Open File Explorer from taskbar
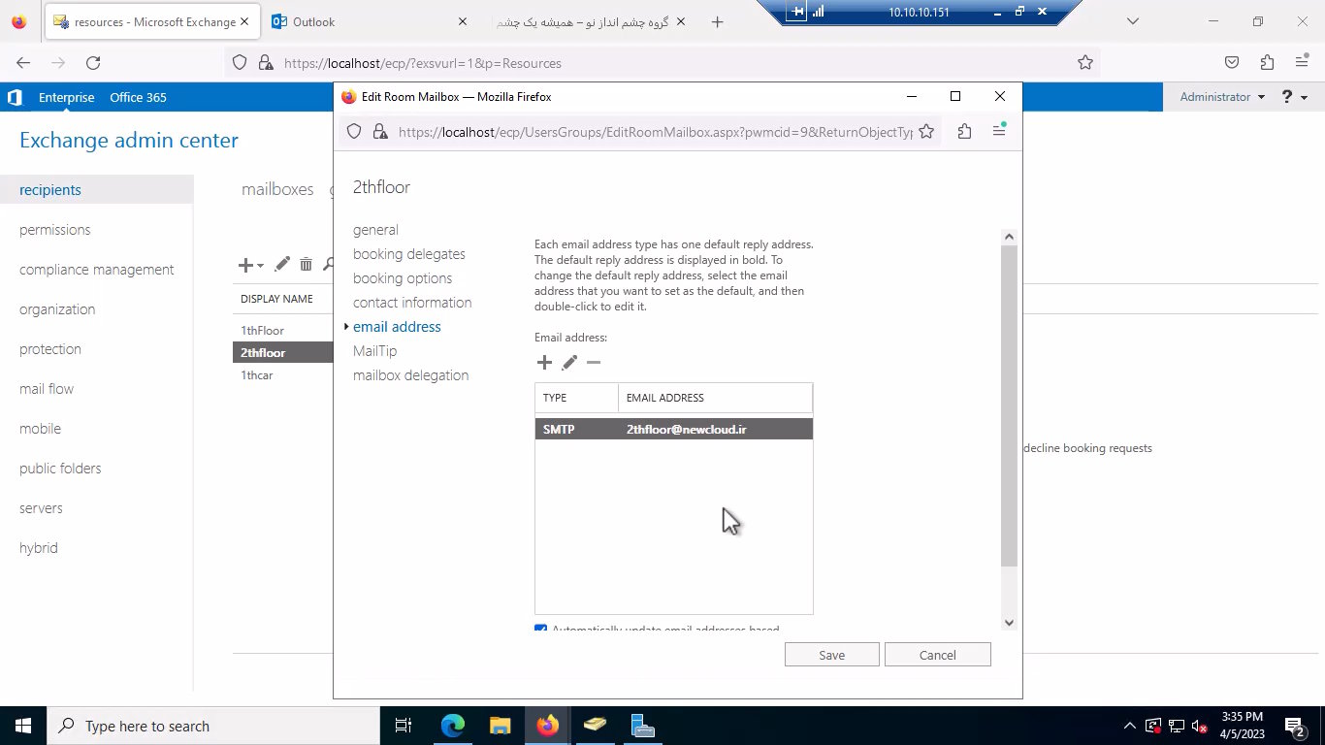1325x745 pixels. point(500,726)
